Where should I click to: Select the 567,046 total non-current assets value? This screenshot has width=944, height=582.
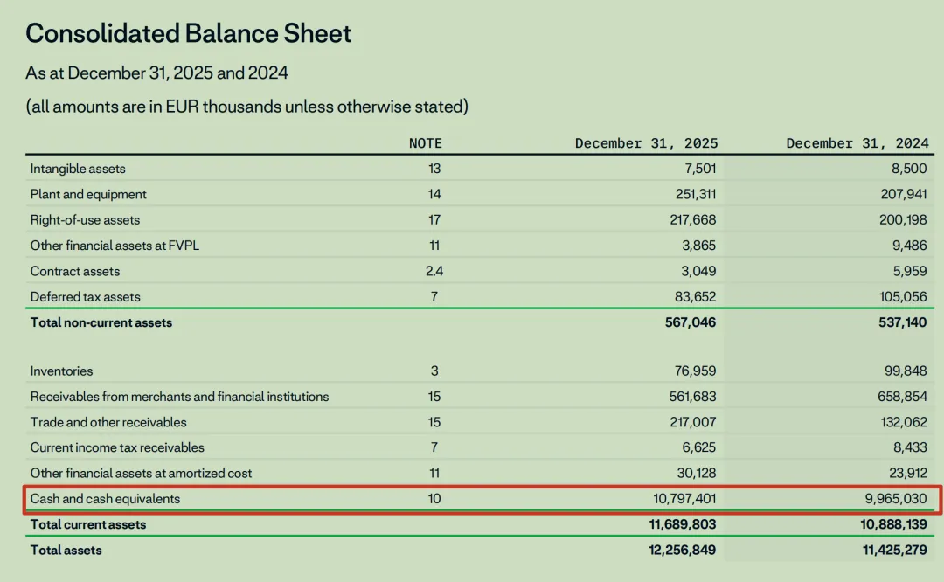690,322
